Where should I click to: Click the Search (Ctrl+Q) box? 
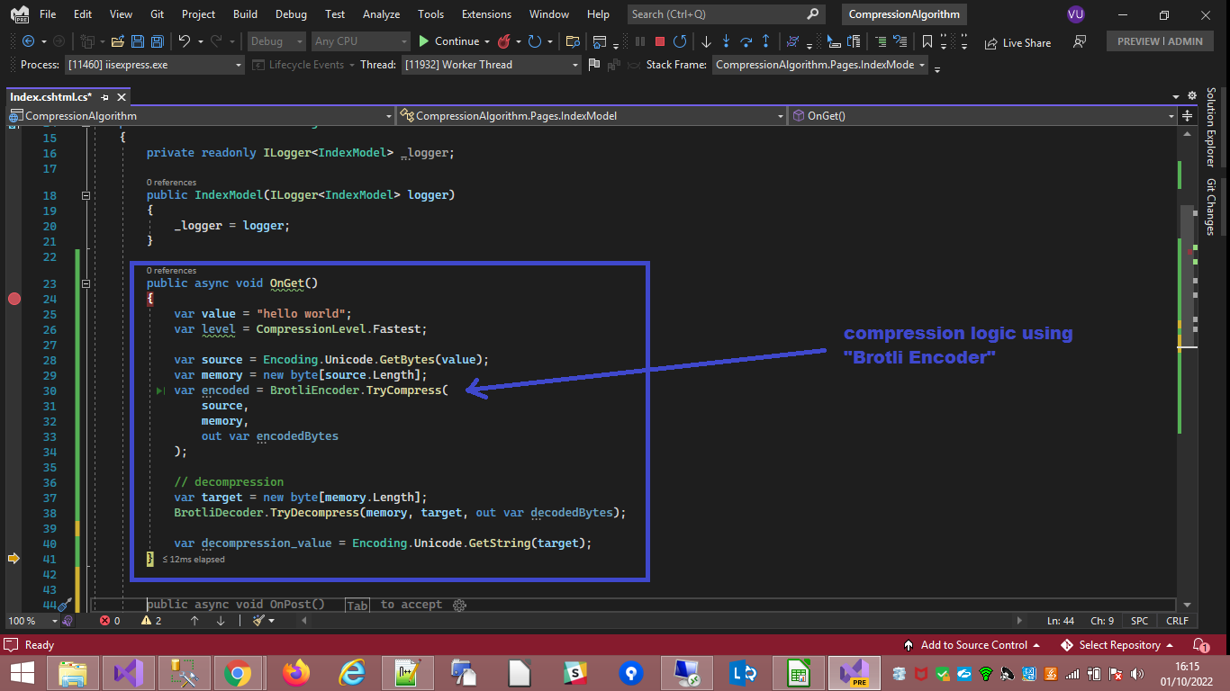(x=726, y=14)
